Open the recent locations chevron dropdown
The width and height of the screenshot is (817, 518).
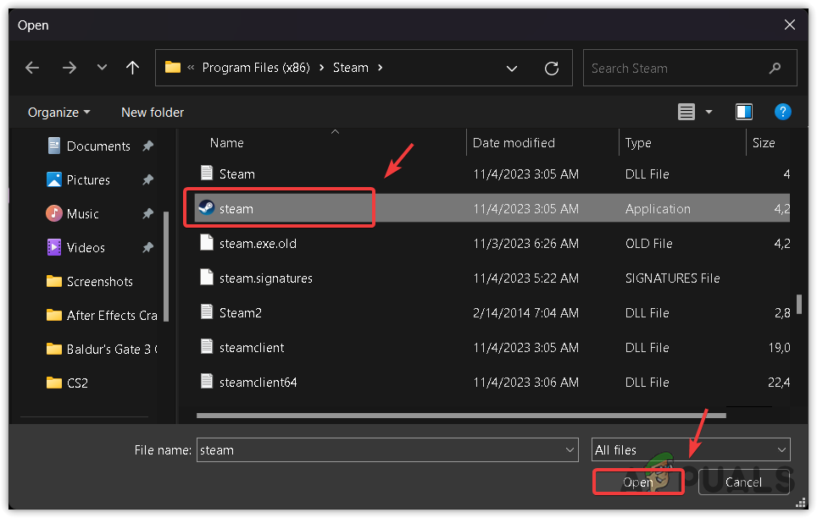[x=102, y=68]
